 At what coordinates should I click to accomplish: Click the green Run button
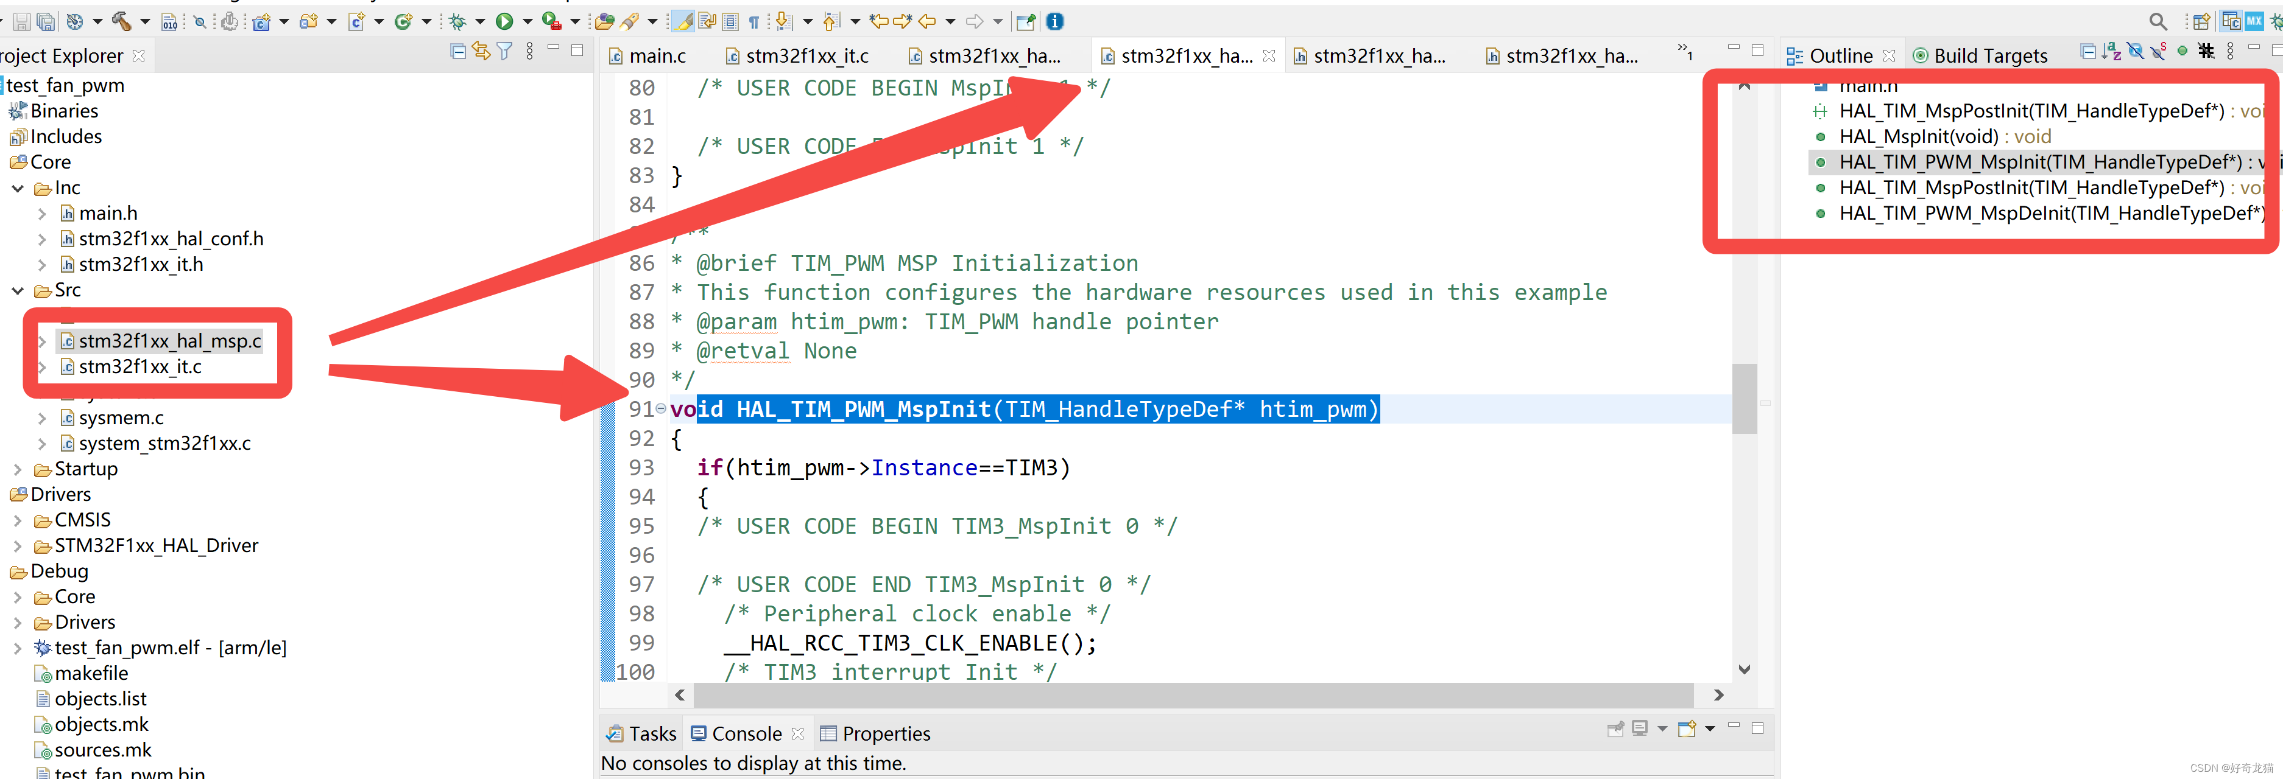pos(503,20)
